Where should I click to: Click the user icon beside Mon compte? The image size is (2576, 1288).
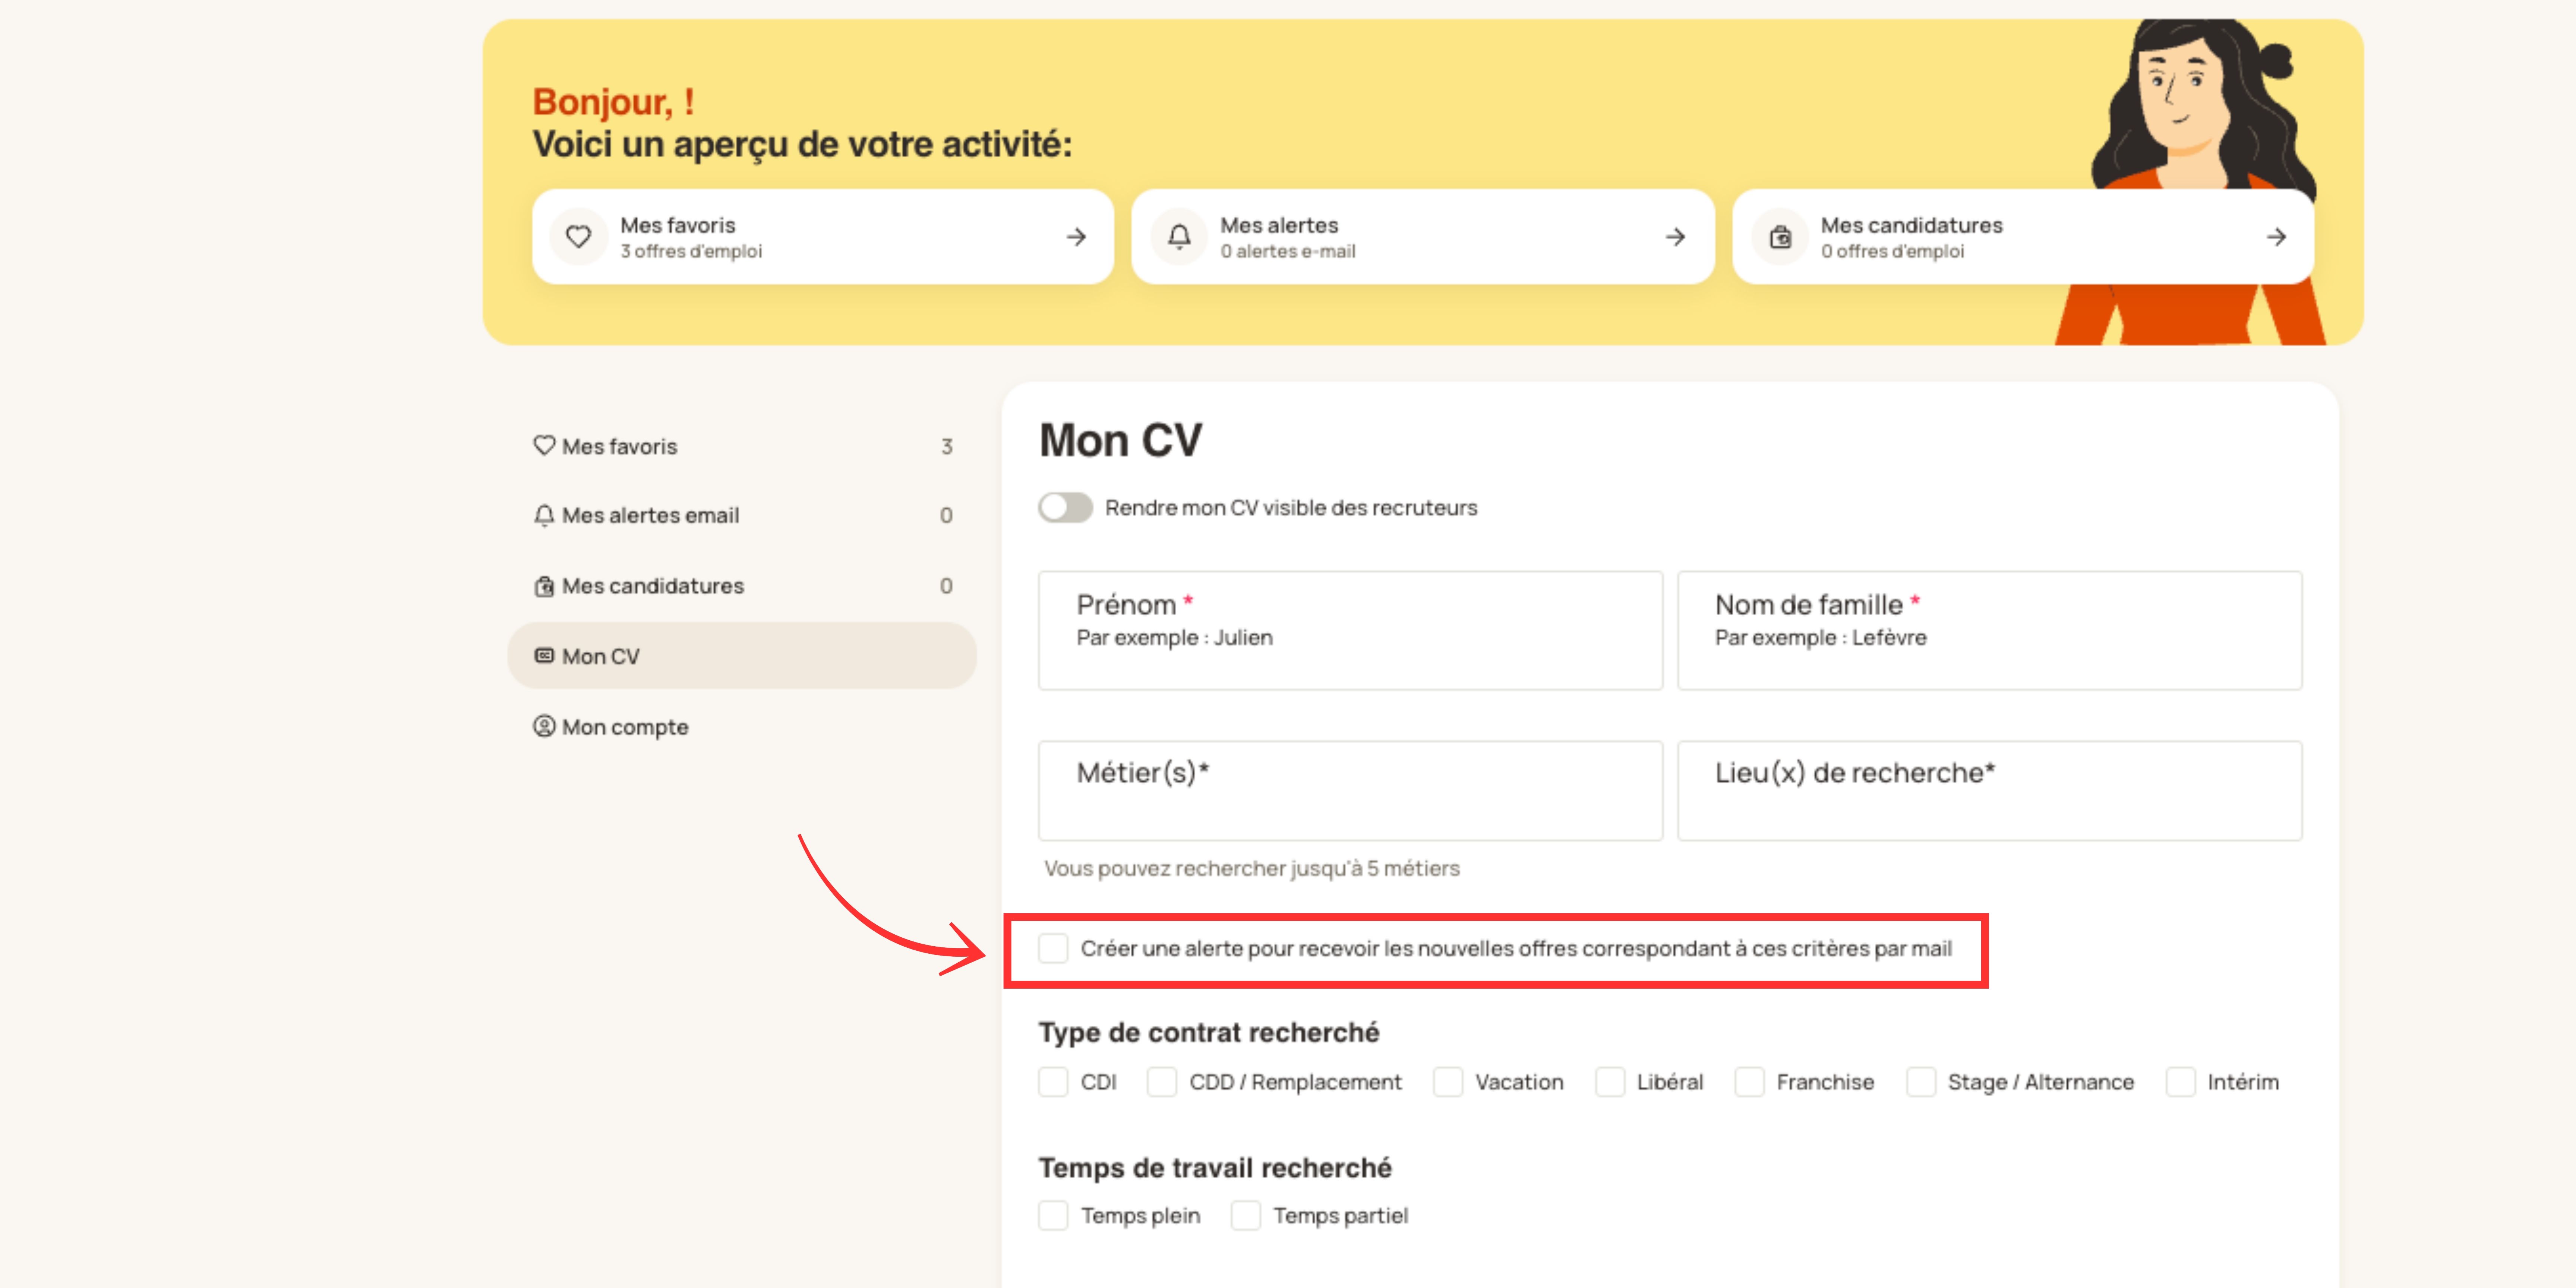click(x=544, y=726)
